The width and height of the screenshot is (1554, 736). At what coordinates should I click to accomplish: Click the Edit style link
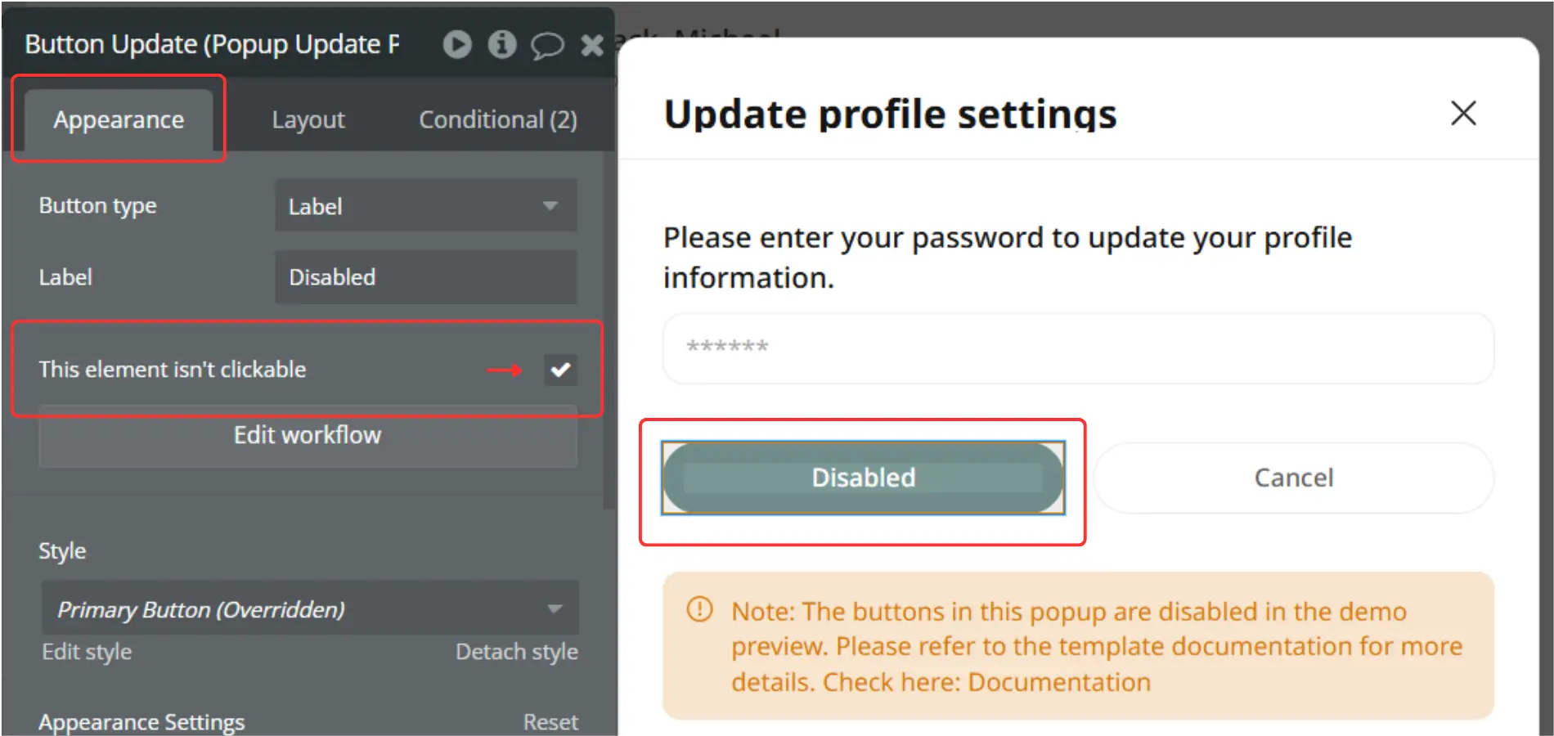point(87,652)
